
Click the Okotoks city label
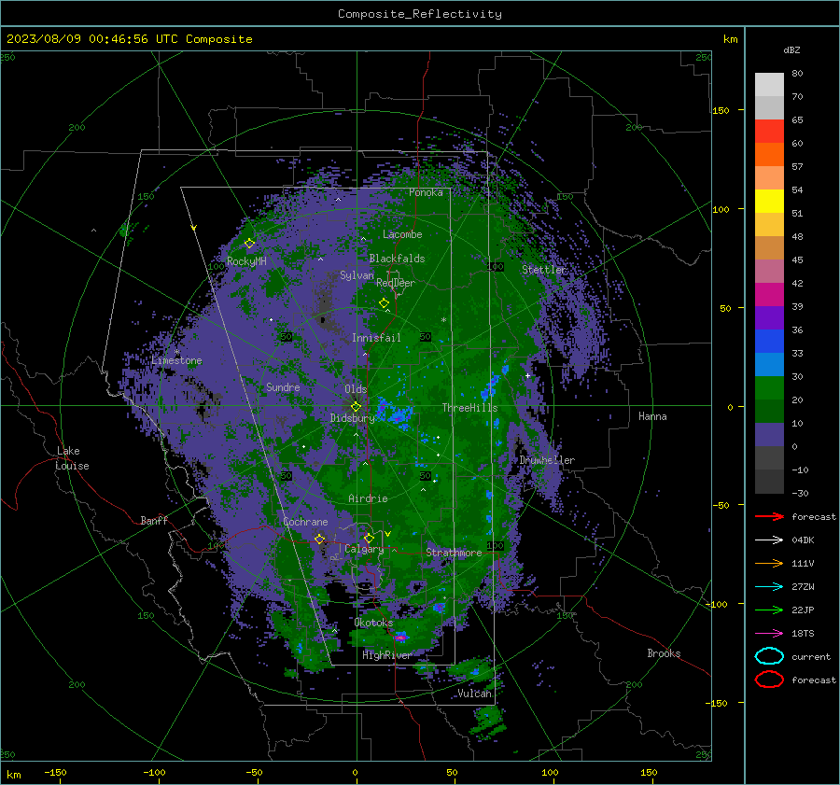tap(373, 623)
